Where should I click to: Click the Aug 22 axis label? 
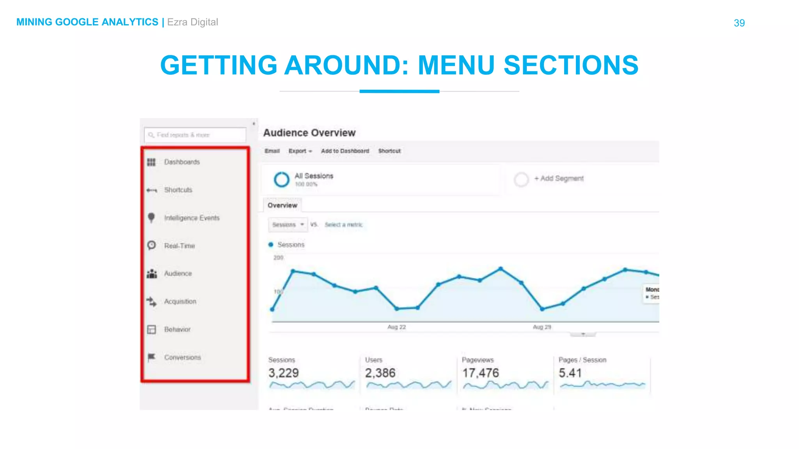click(397, 327)
